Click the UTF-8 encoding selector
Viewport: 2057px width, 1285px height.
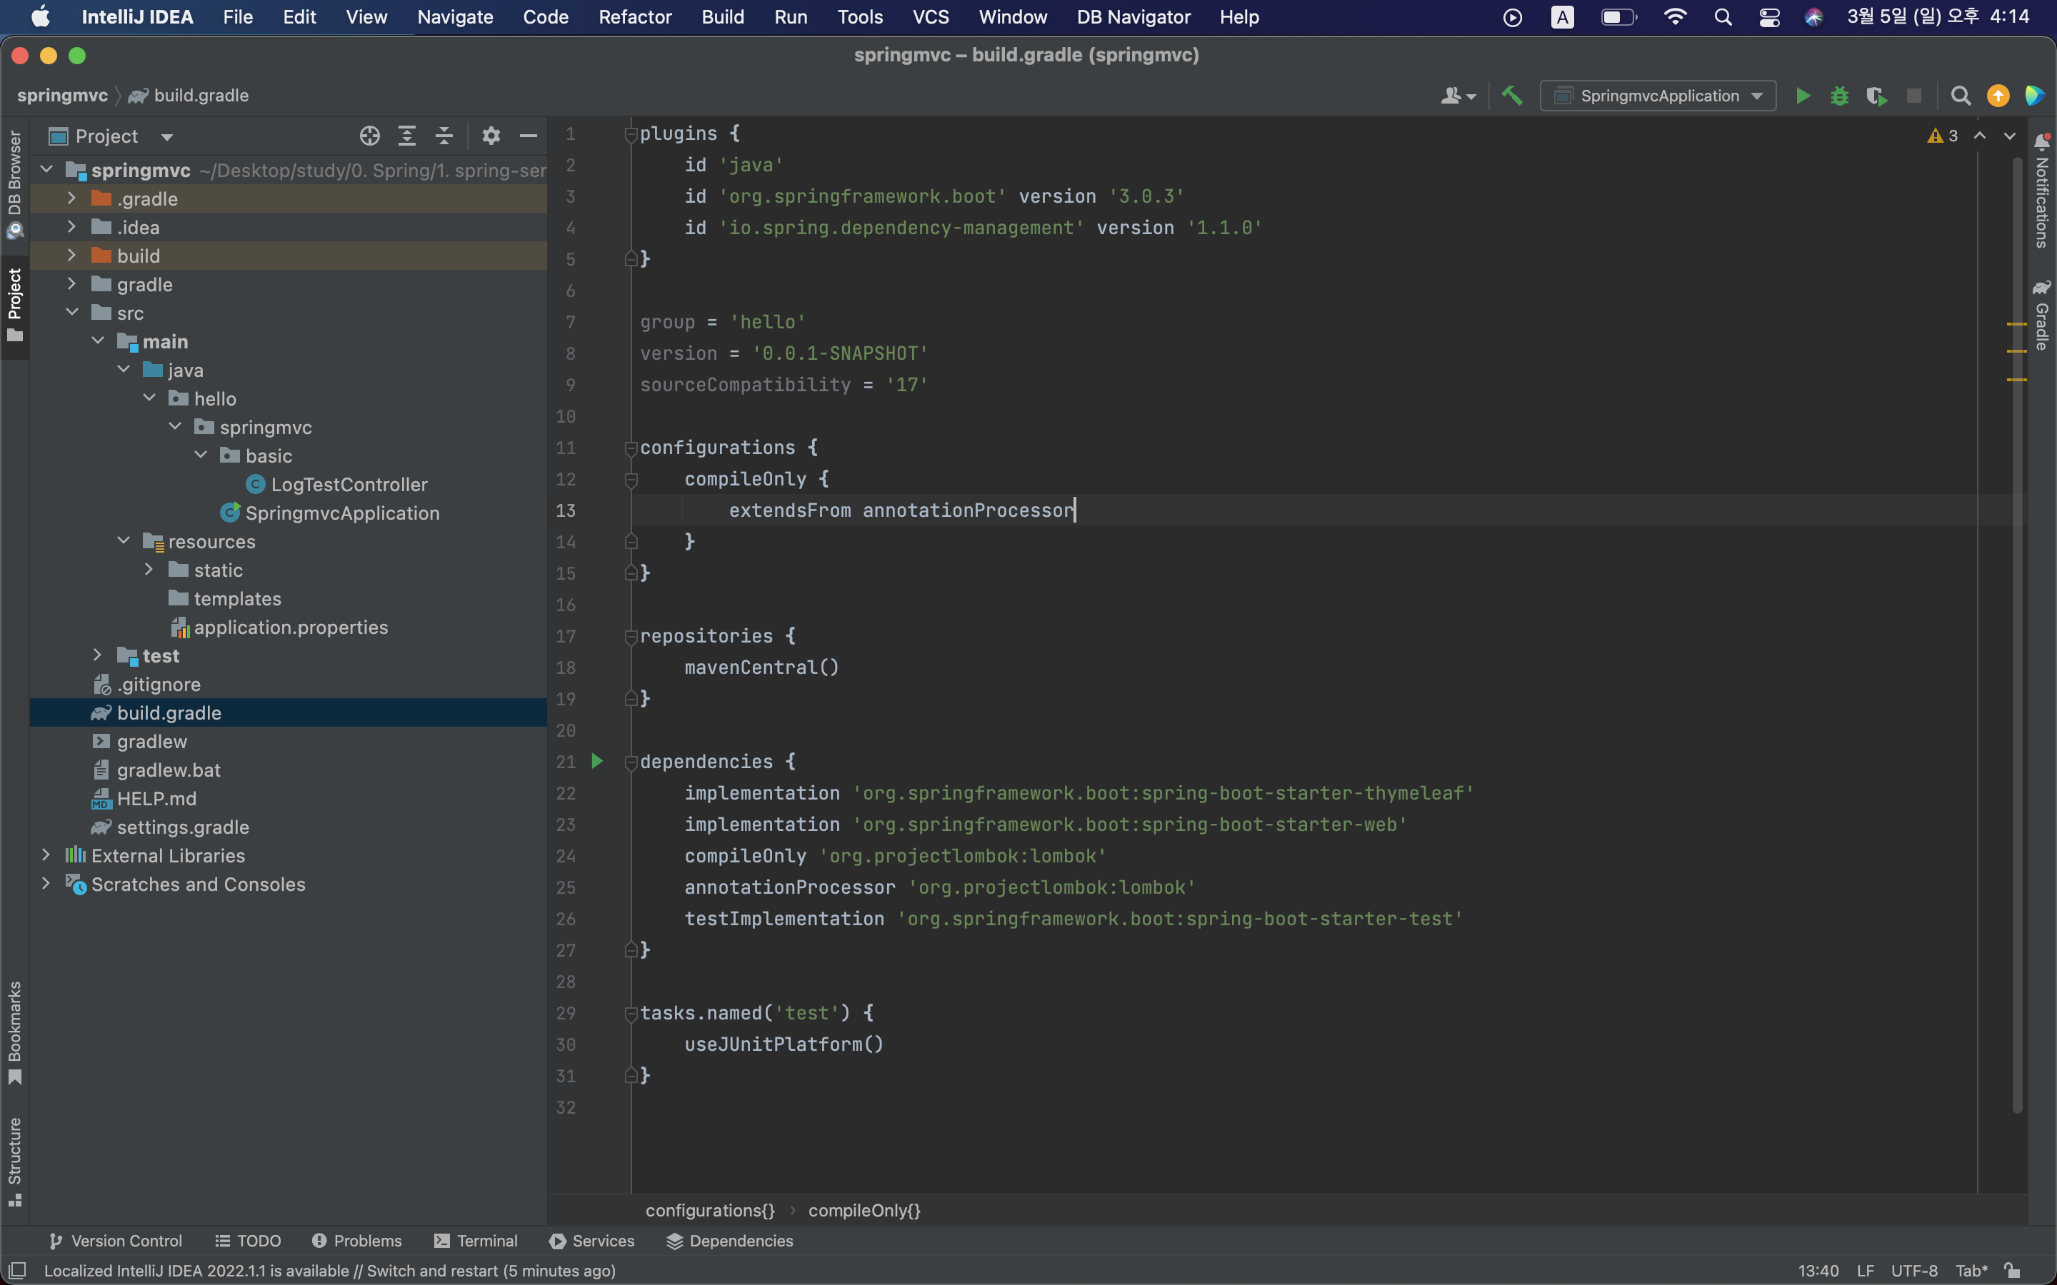point(1914,1271)
